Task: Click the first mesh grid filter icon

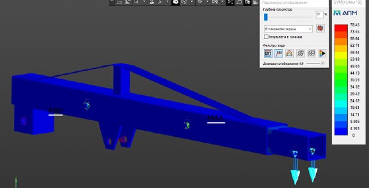Action: [x=300, y=53]
